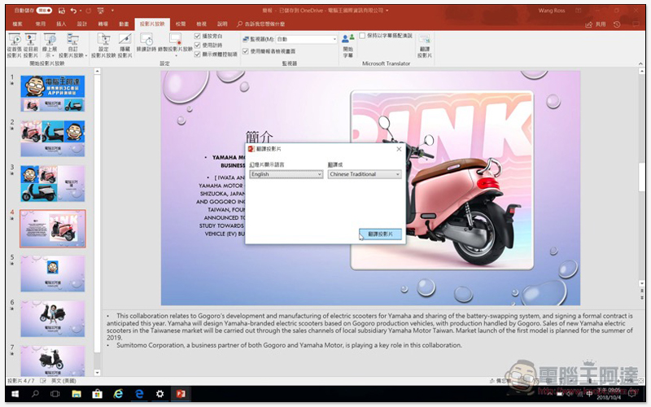Select slide 5 thumbnail

pyautogui.click(x=53, y=274)
